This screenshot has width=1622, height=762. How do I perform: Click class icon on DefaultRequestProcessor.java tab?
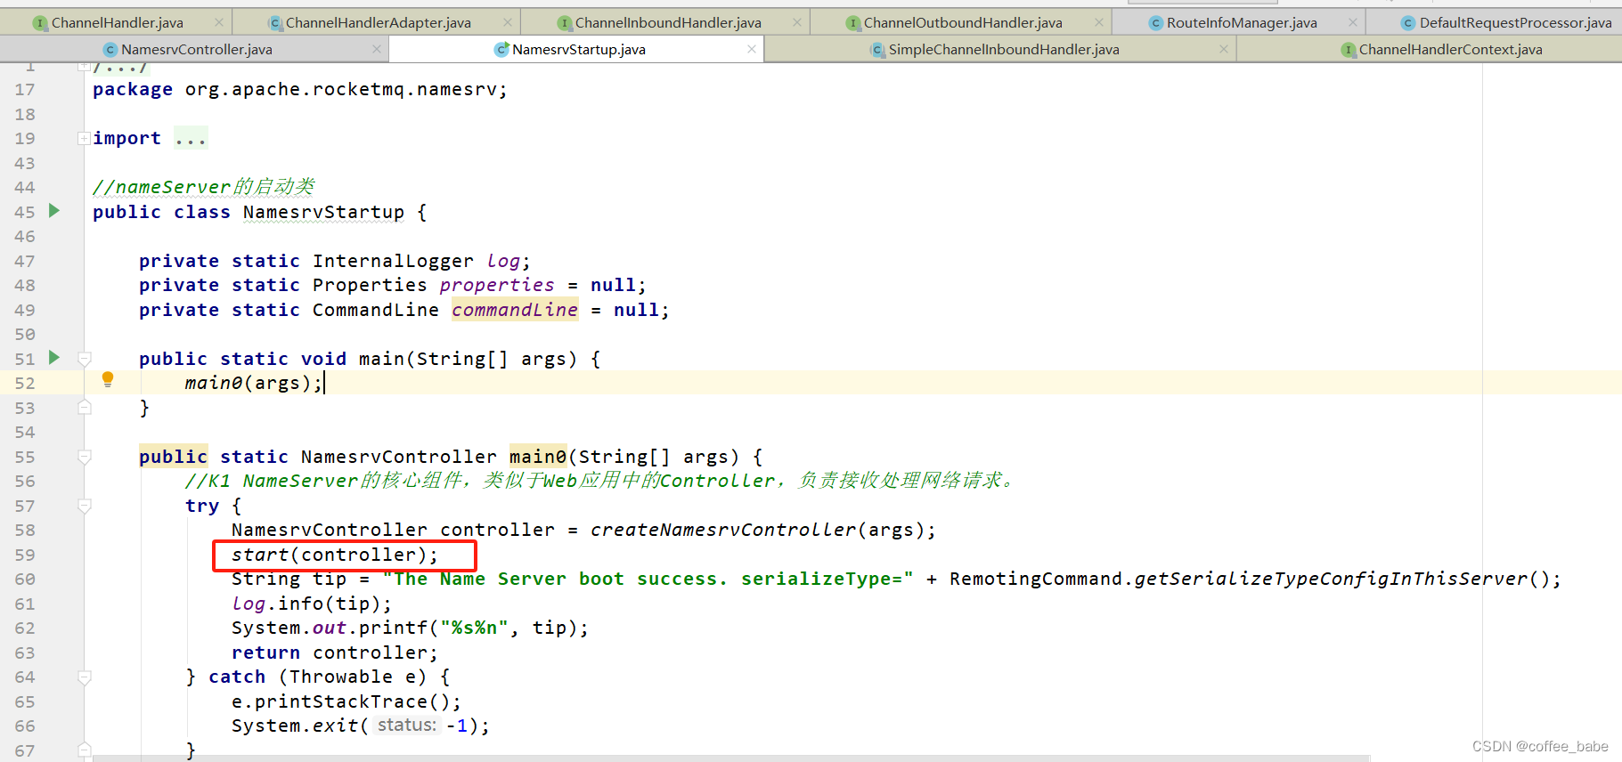pyautogui.click(x=1408, y=23)
